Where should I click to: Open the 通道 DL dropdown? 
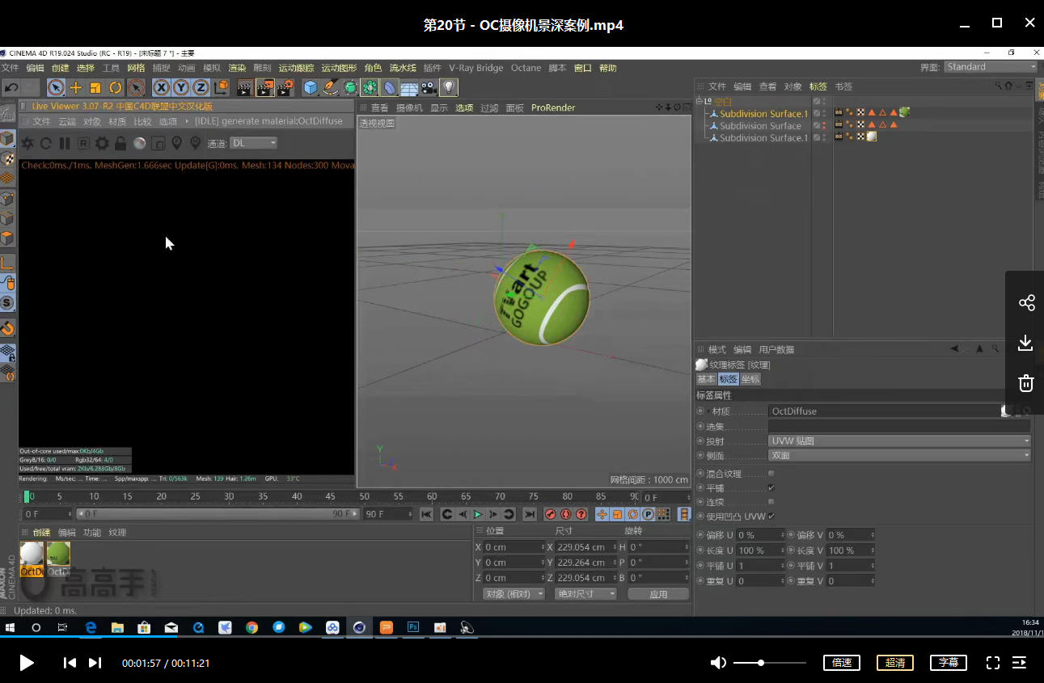[x=253, y=143]
